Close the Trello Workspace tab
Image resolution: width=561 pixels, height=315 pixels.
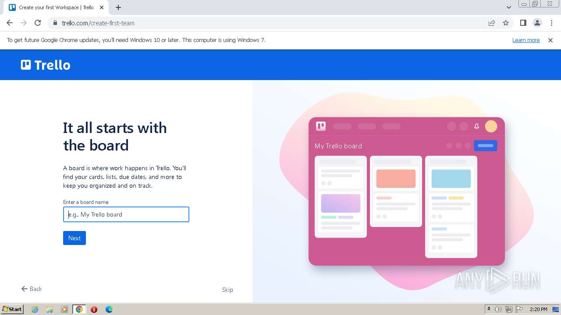click(102, 7)
